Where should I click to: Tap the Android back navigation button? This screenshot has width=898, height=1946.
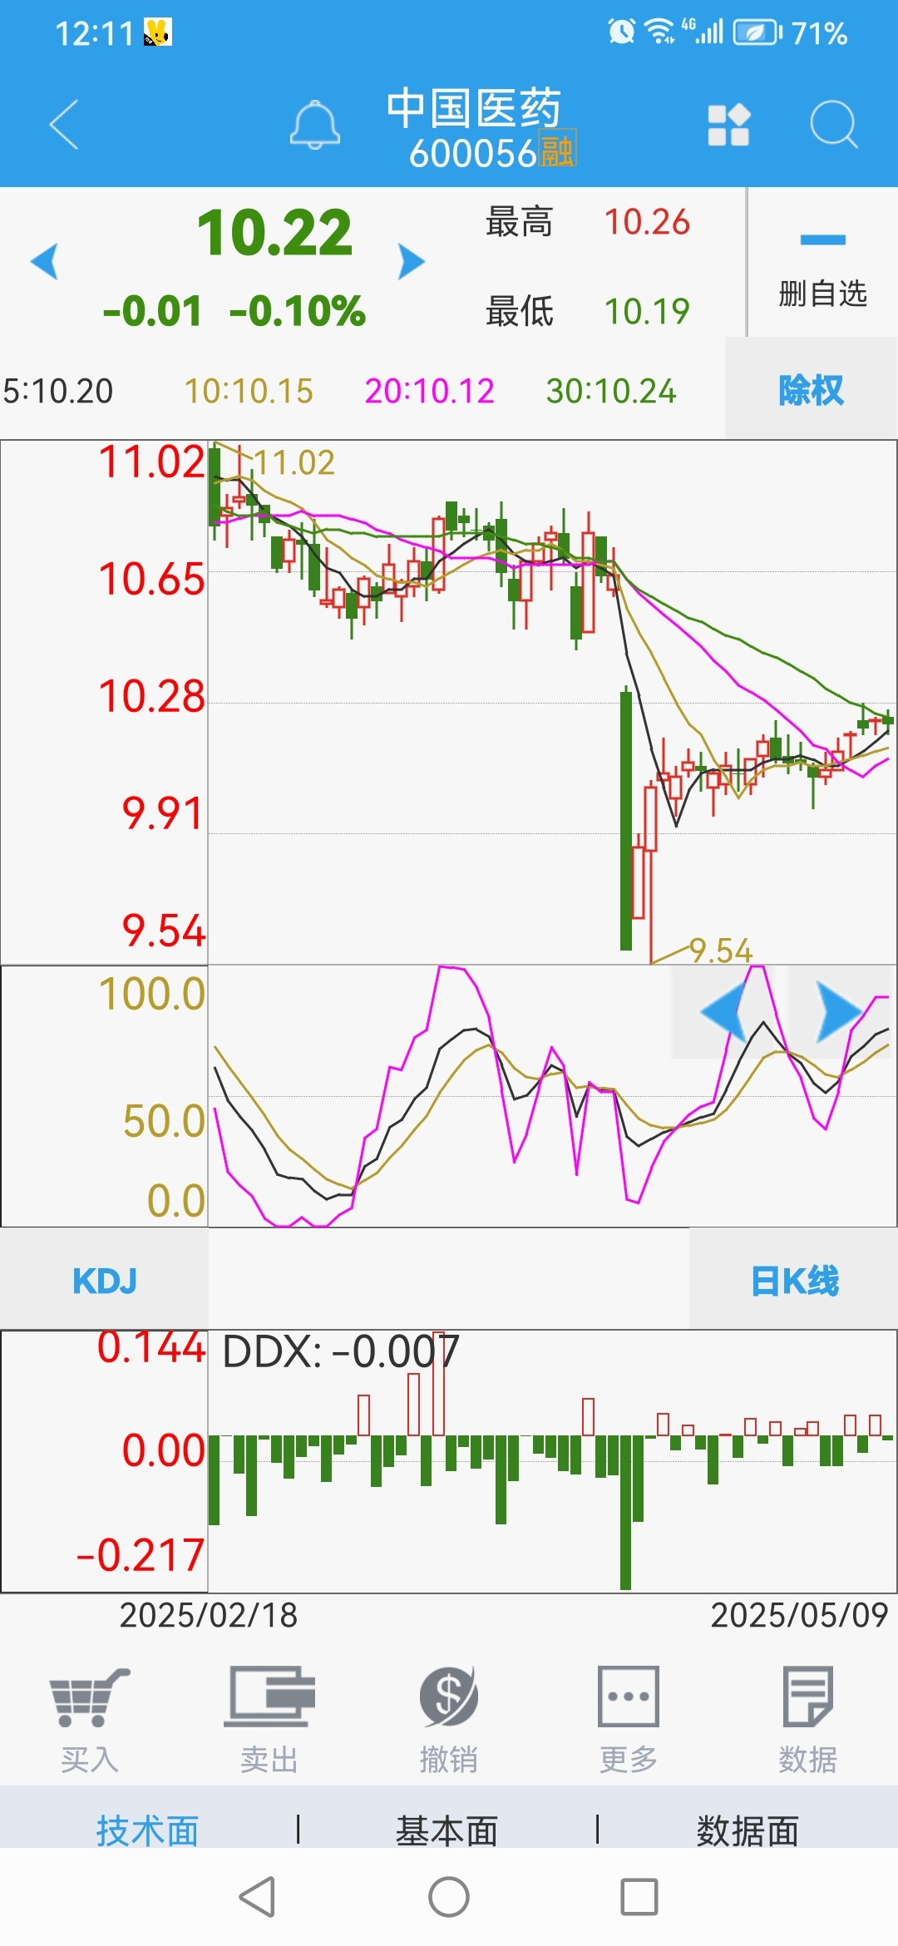pyautogui.click(x=257, y=1897)
